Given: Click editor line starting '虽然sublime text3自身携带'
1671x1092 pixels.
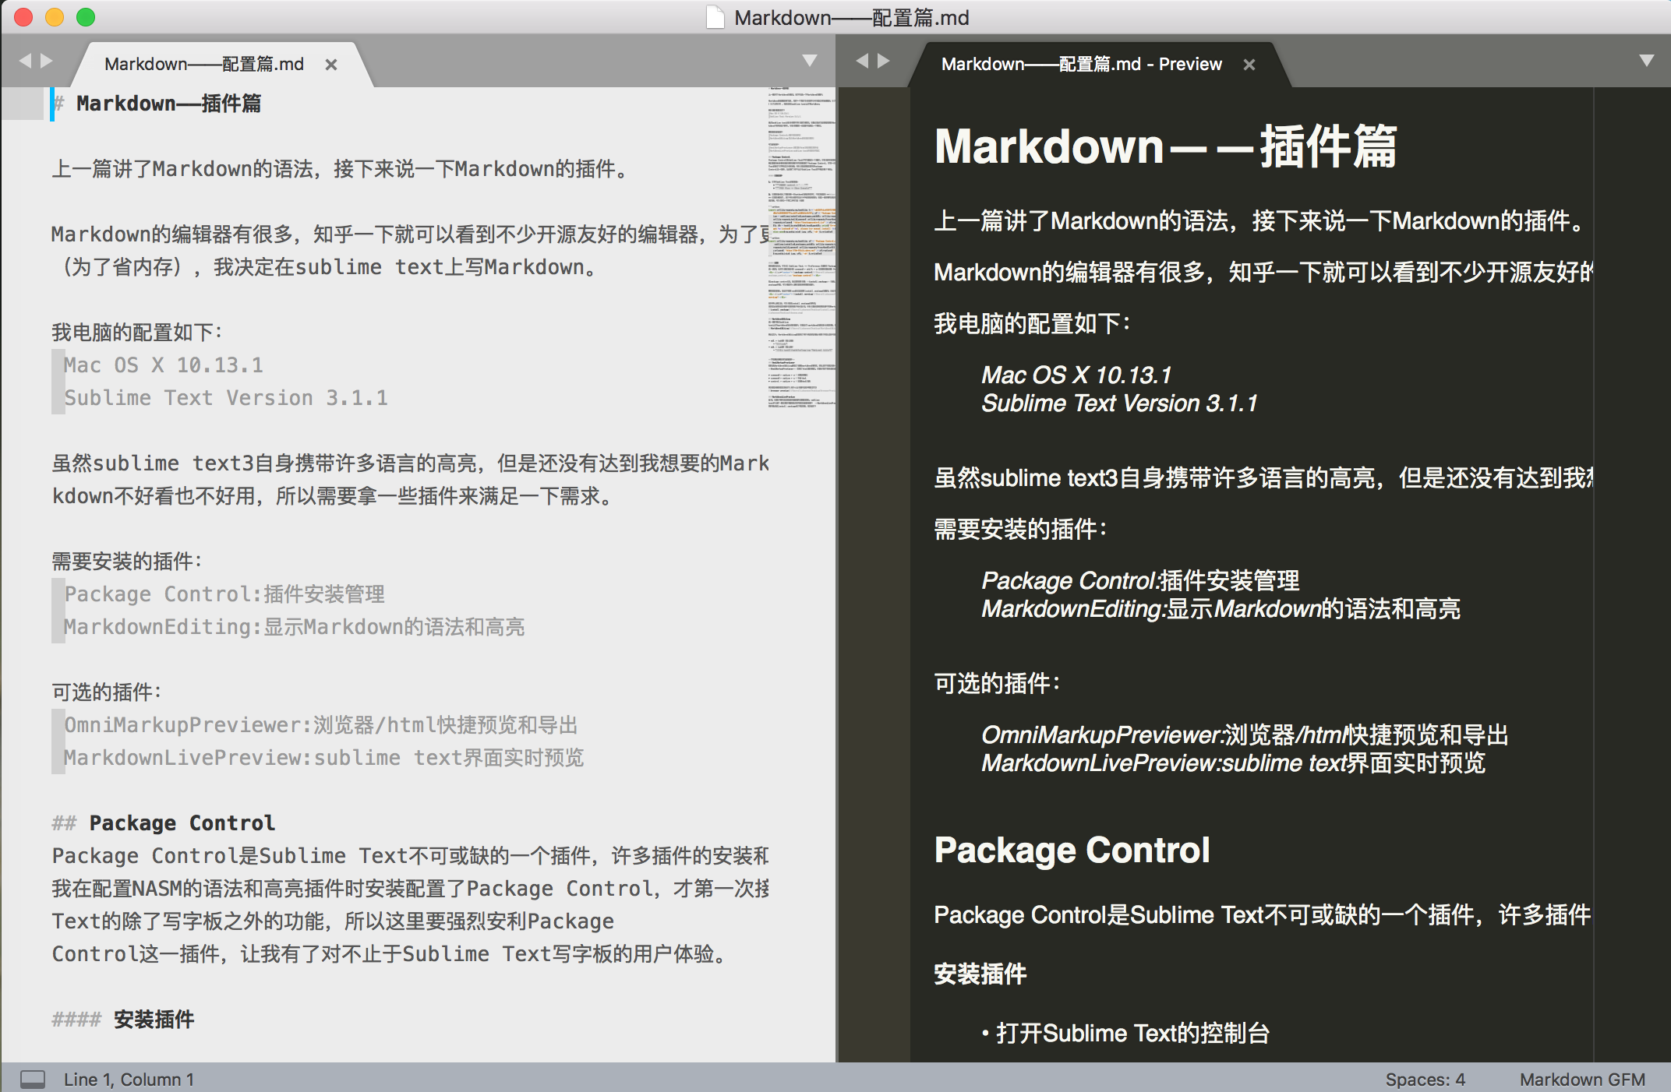Looking at the screenshot, I should pos(410,463).
